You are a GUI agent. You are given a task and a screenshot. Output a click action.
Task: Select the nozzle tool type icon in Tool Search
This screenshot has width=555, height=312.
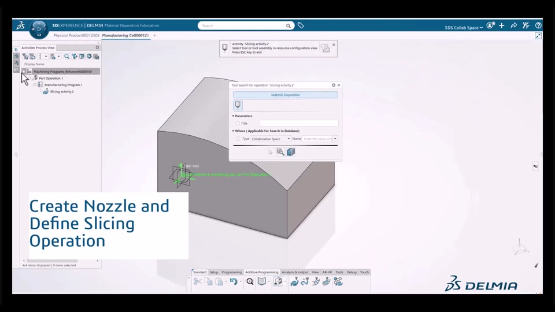tap(238, 105)
